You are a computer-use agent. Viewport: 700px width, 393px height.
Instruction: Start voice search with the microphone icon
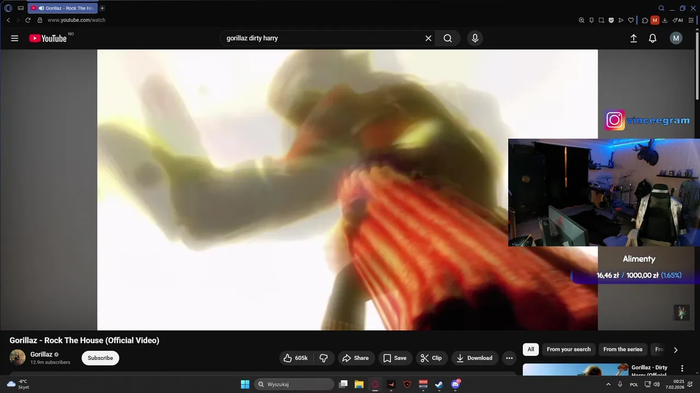click(x=475, y=38)
